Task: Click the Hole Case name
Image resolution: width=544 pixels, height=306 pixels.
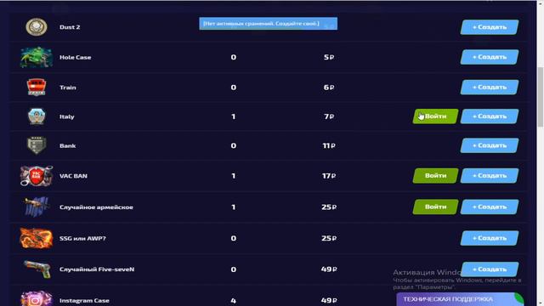Action: (76, 57)
